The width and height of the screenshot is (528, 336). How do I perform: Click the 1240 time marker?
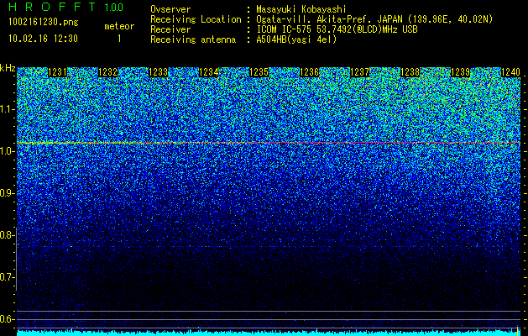510,72
